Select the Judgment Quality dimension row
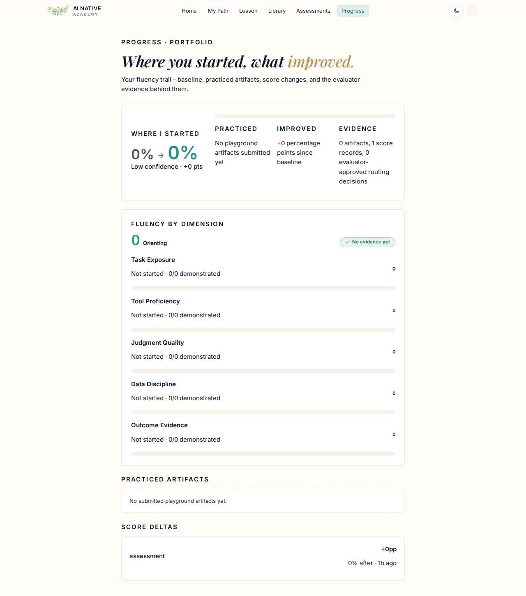 pyautogui.click(x=263, y=350)
